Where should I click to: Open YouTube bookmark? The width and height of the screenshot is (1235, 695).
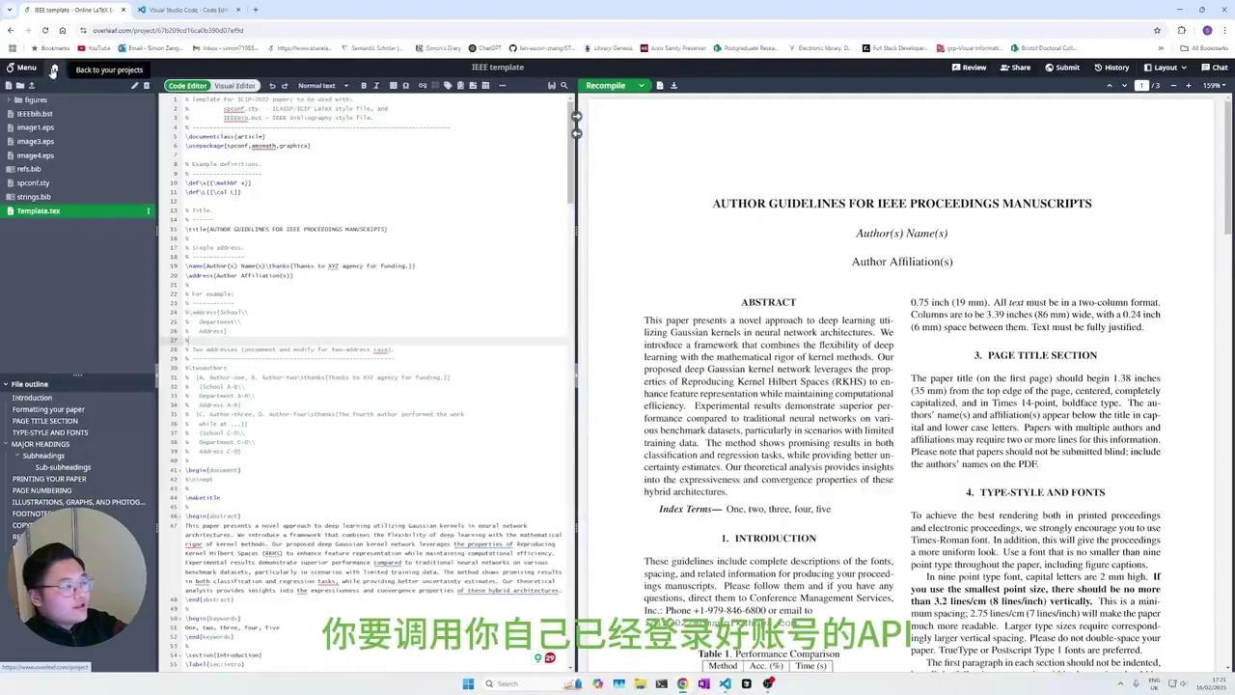(94, 47)
